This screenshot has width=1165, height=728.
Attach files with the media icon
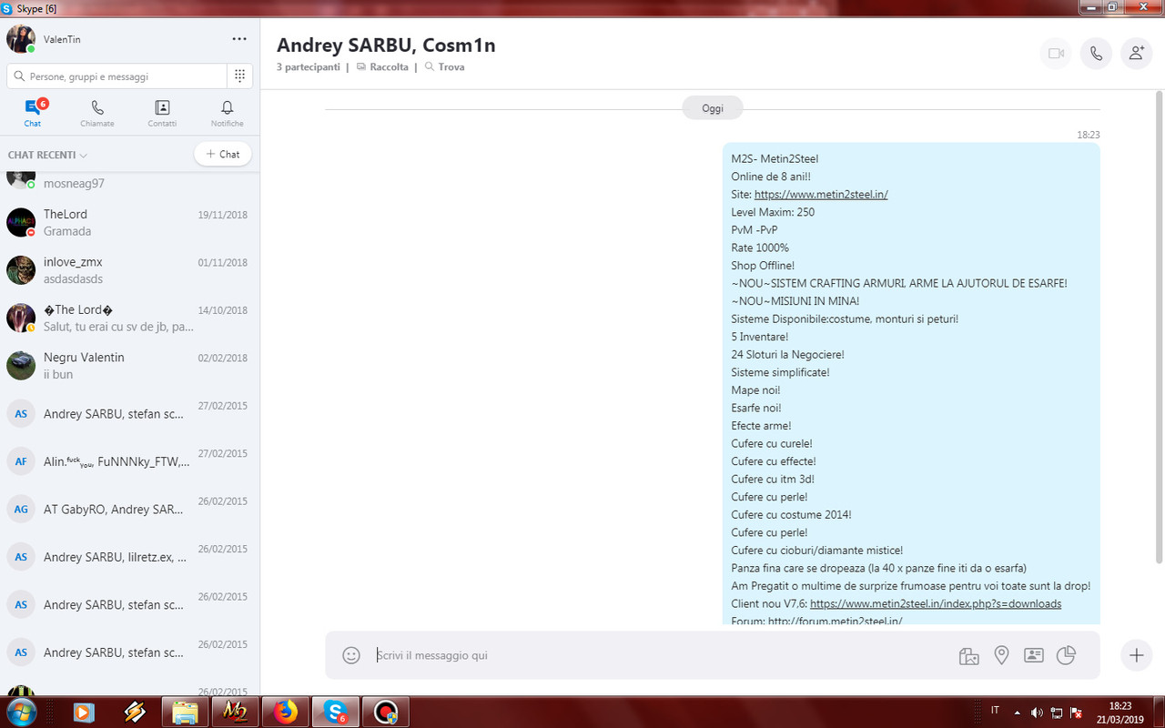(968, 655)
